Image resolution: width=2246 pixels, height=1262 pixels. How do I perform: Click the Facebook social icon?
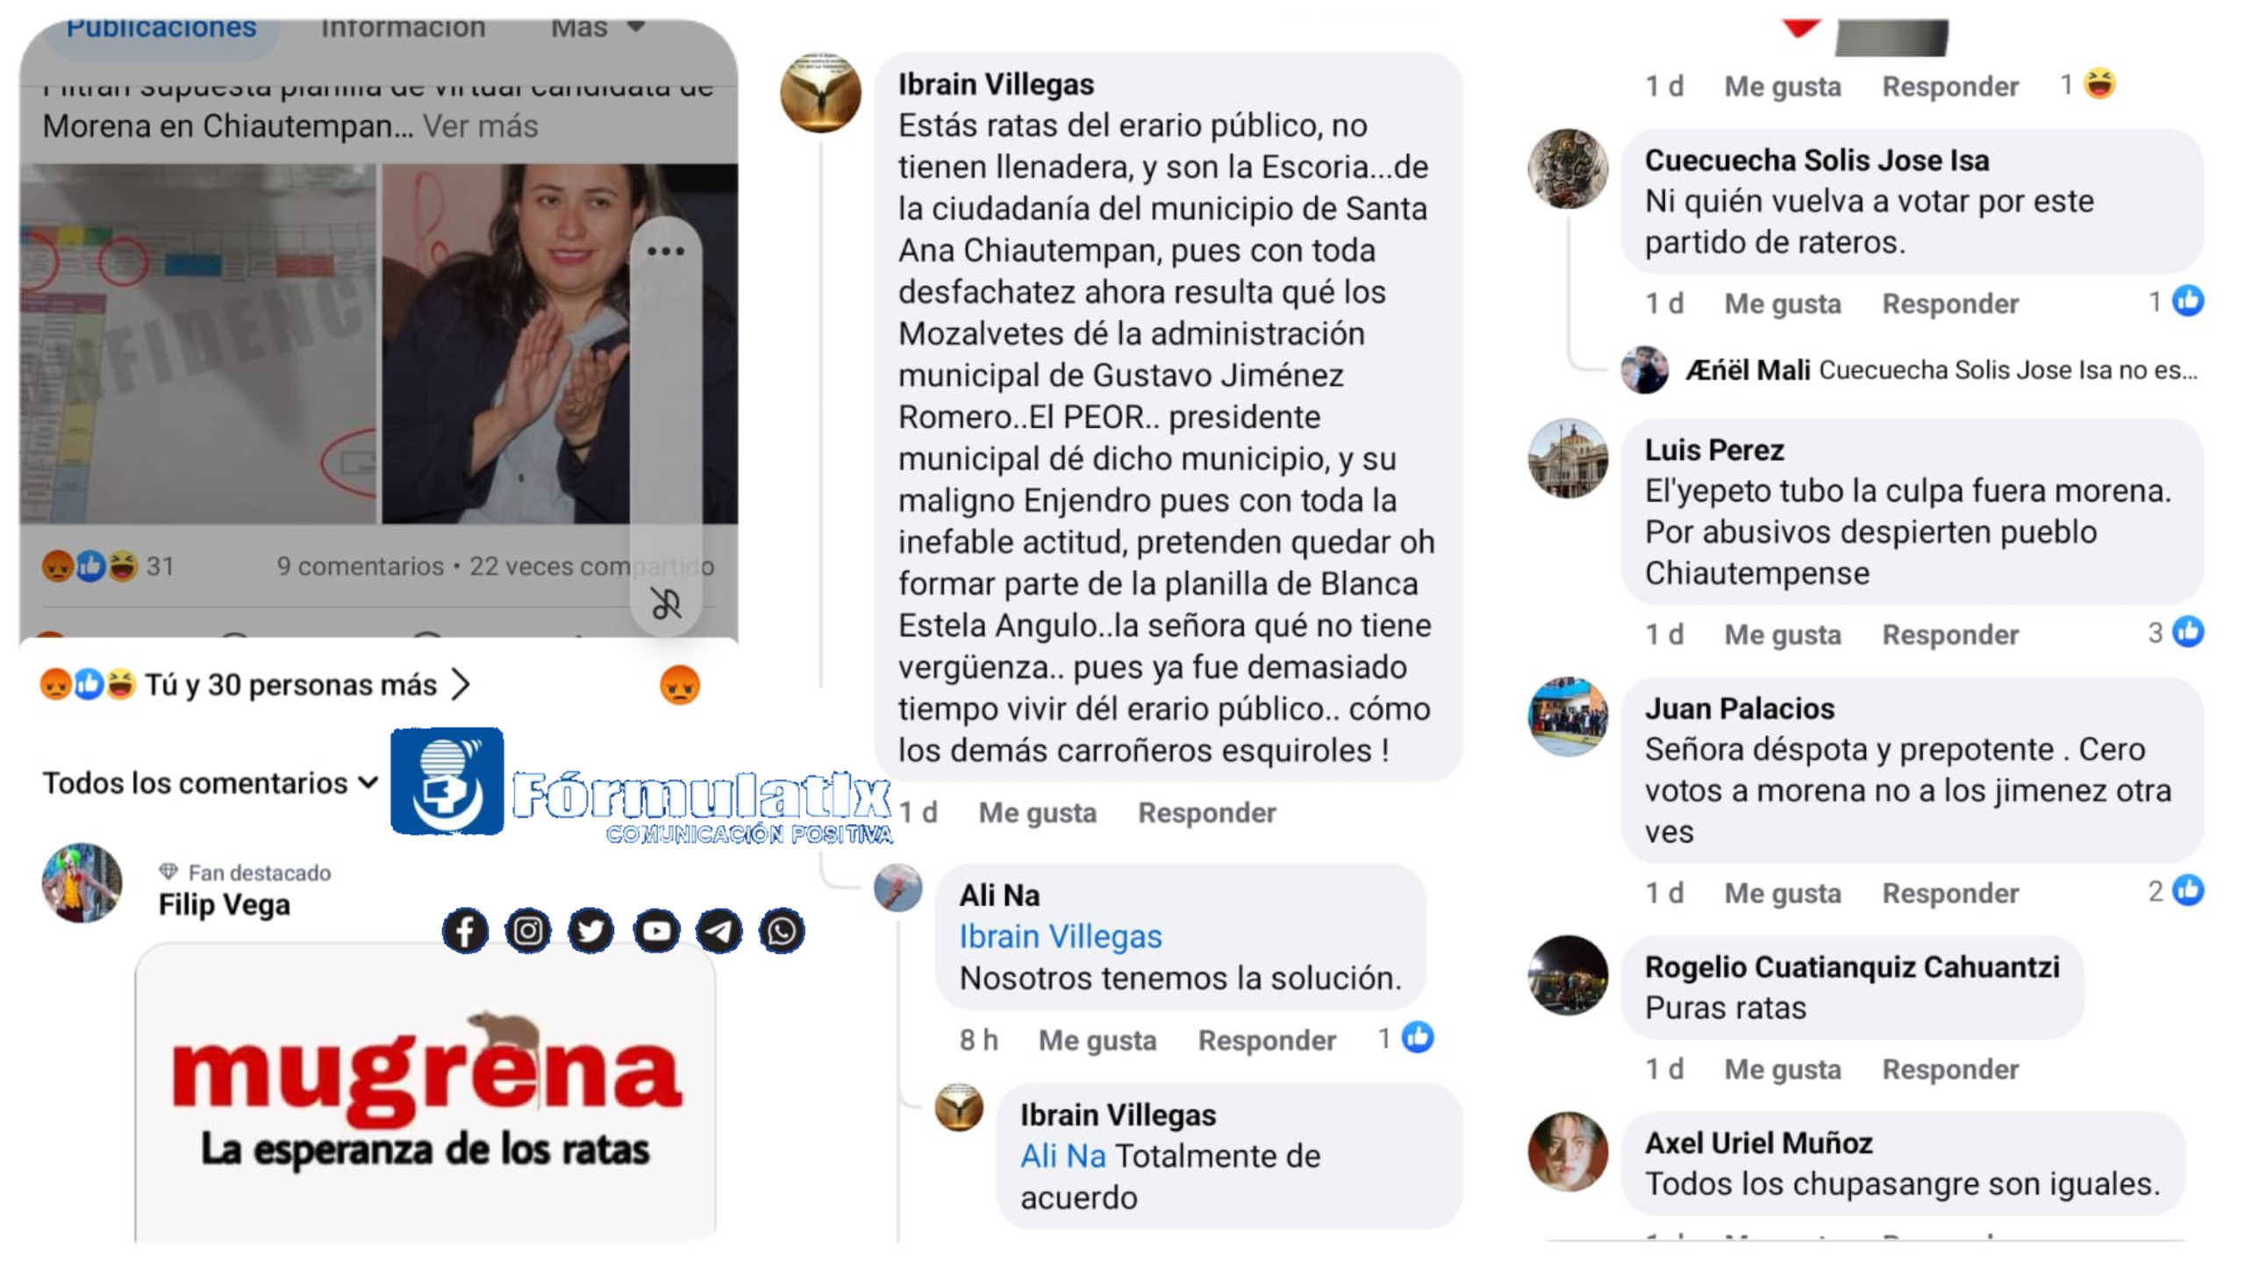pyautogui.click(x=465, y=930)
